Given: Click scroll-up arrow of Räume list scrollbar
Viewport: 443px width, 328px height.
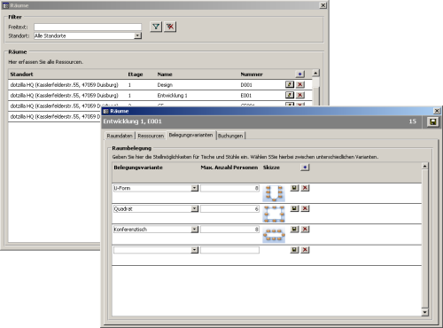Looking at the screenshot, I should [x=315, y=73].
